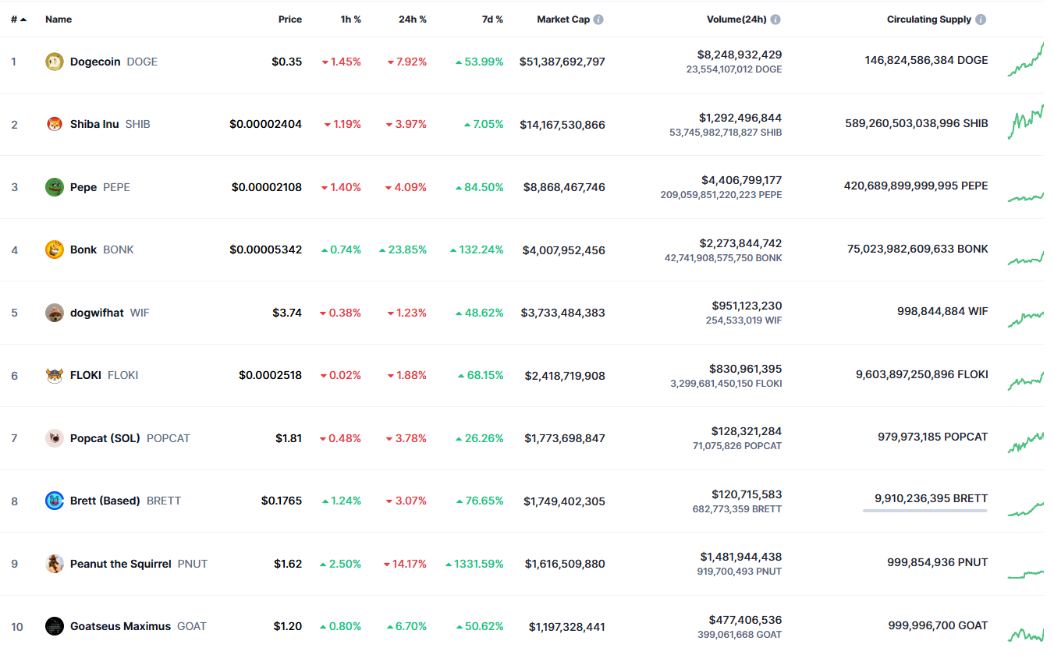Click the dogwifhat logo icon

[55, 313]
